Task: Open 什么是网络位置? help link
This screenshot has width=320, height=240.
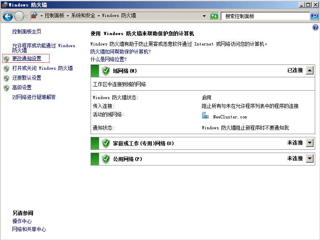Action: [x=109, y=59]
